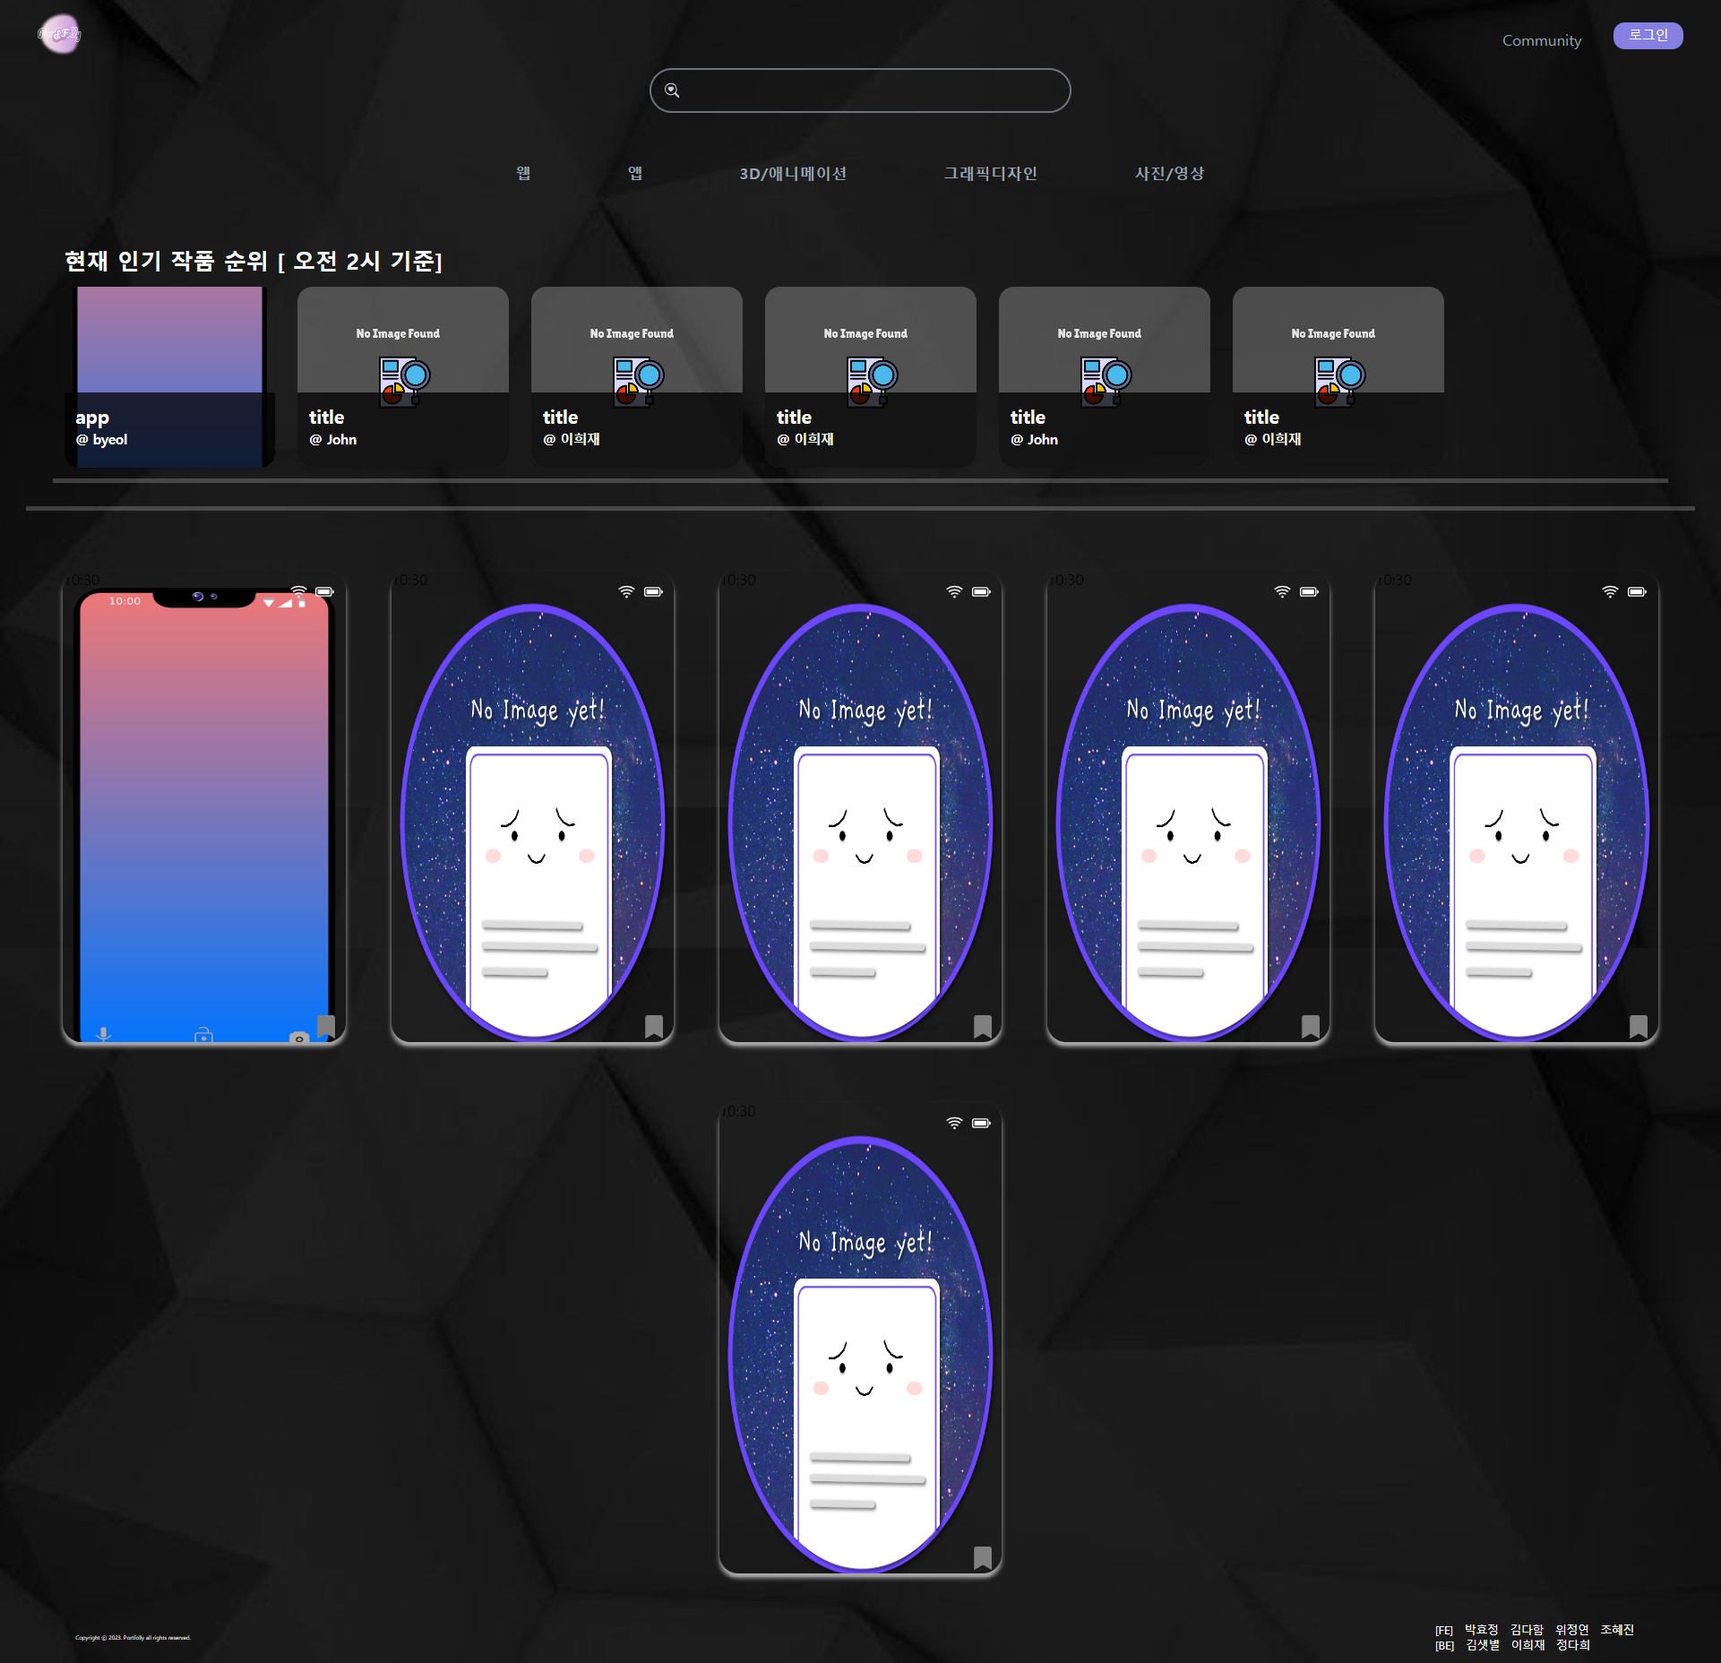
Task: Select the 웹 category tab
Action: 523,173
